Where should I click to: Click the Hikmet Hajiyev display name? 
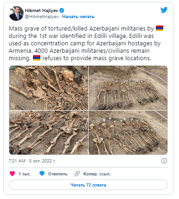41,11
